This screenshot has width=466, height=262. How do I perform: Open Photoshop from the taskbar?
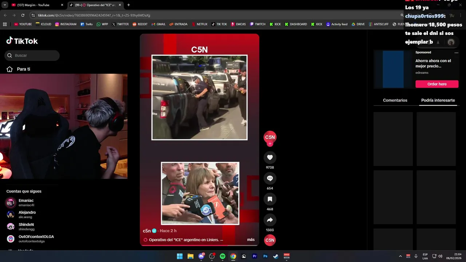pos(265,256)
